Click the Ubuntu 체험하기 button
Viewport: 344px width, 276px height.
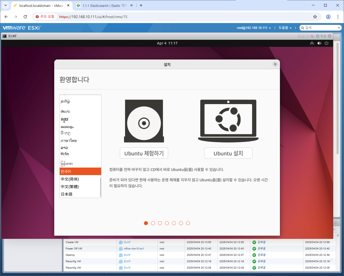pos(144,153)
